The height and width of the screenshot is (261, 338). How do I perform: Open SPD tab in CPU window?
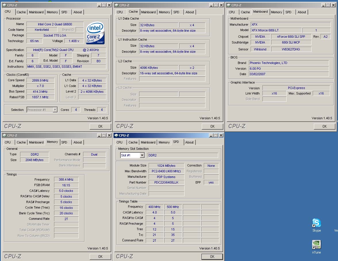64,12
